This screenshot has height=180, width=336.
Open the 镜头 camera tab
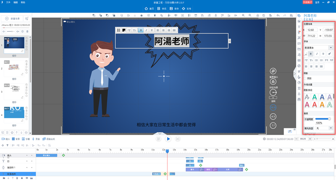(x=6, y=139)
